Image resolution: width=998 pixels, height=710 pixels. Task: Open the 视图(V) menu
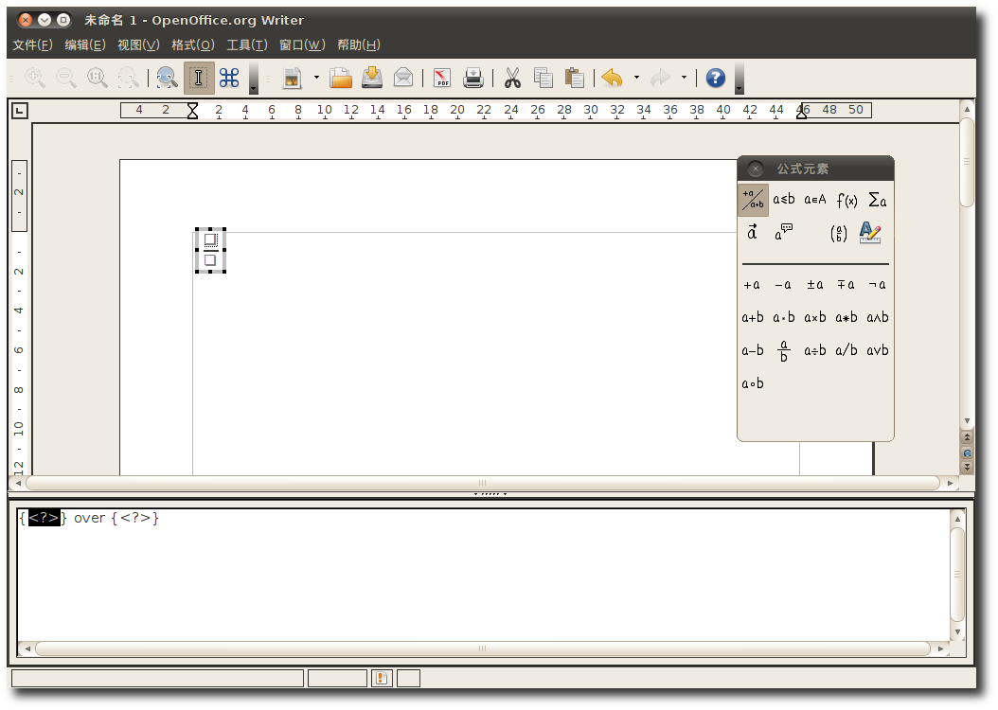138,44
